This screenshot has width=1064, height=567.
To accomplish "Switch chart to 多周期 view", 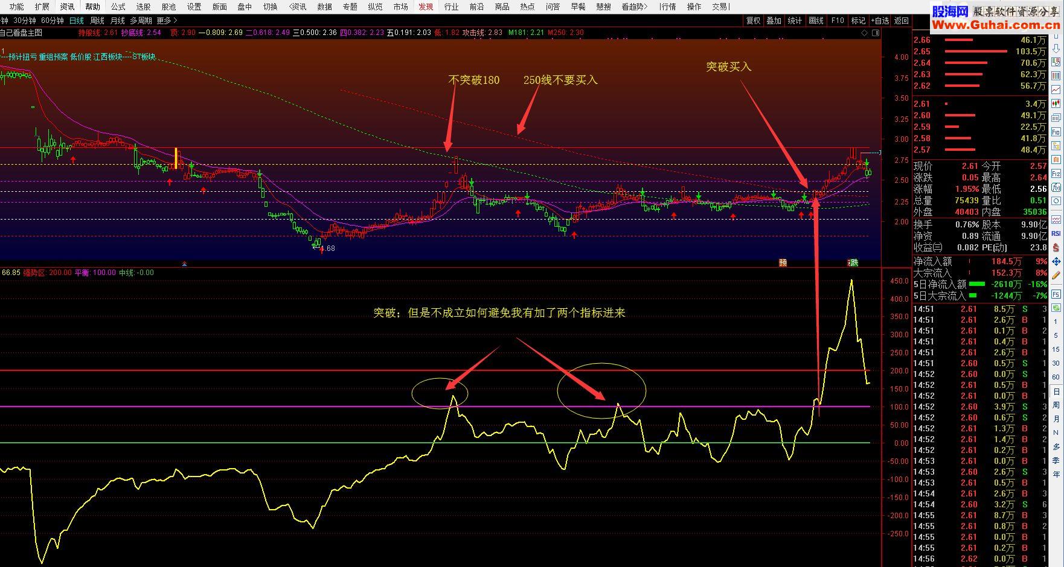I will pyautogui.click(x=141, y=21).
